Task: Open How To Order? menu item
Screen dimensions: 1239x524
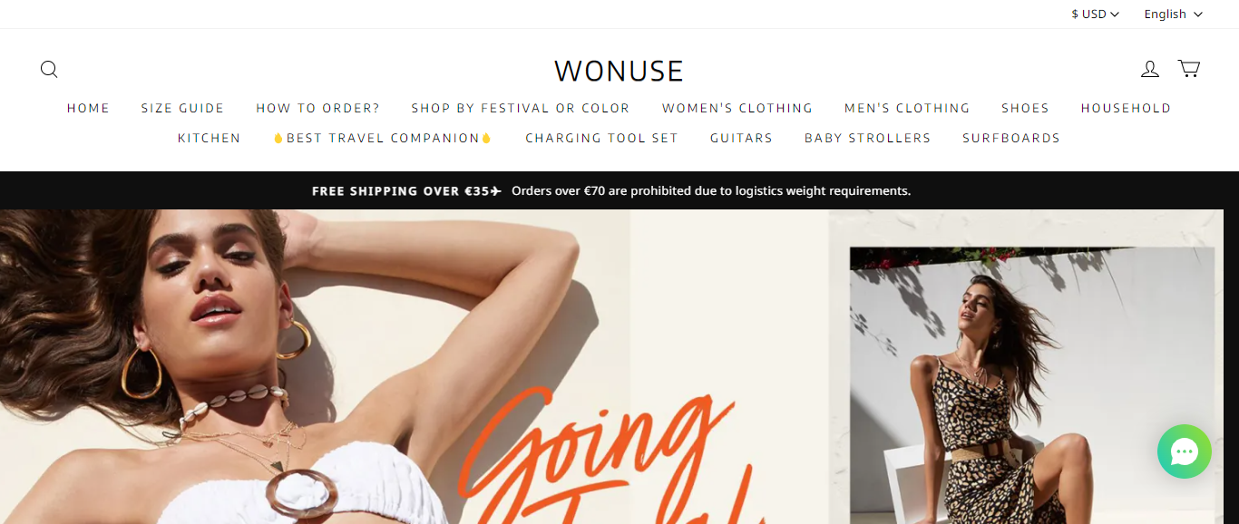Action: click(317, 108)
